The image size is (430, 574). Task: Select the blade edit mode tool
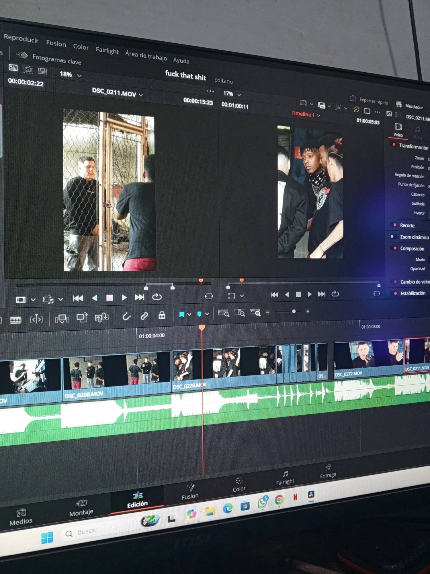(x=15, y=320)
